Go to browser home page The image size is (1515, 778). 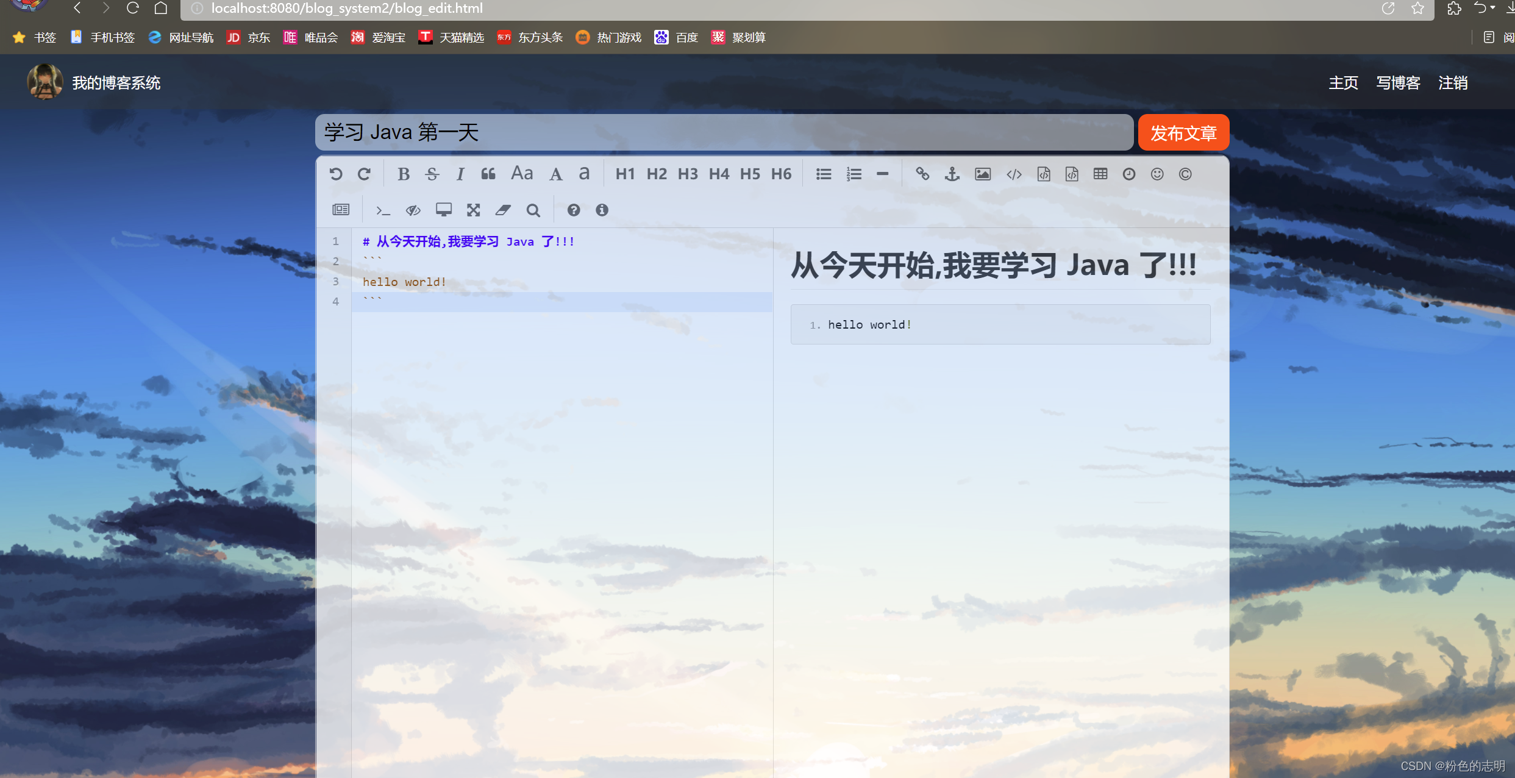pyautogui.click(x=161, y=8)
